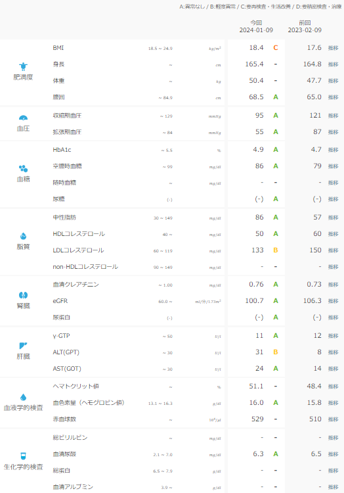View 推移 trend for eGFR
The image size is (344, 493).
click(333, 301)
